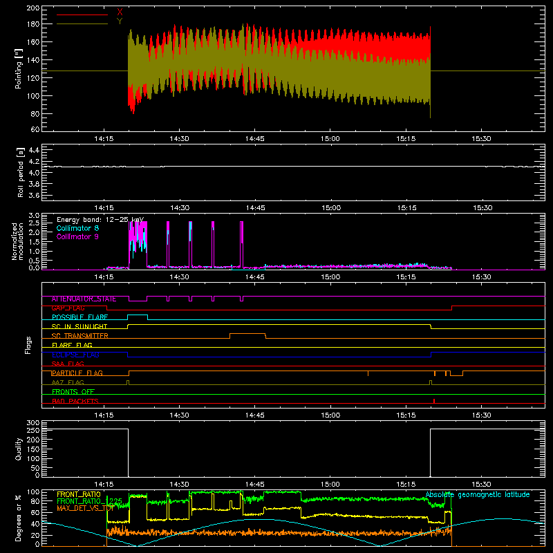Screen dimensions: 553x553
Task: Click the 3.6 tick on Roll period axis
Action: (34, 195)
